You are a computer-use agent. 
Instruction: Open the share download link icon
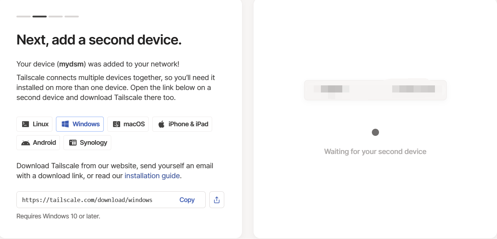pos(217,200)
